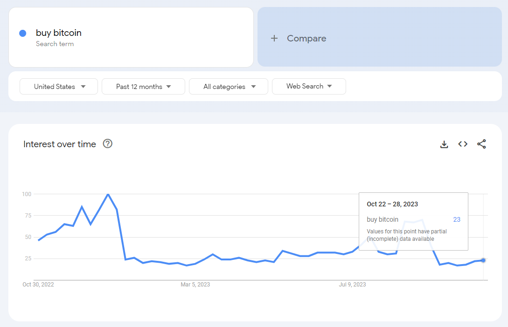Viewport: 508px width, 327px height.
Task: Click the Oct 30, 2022 axis label
Action: tap(38, 284)
